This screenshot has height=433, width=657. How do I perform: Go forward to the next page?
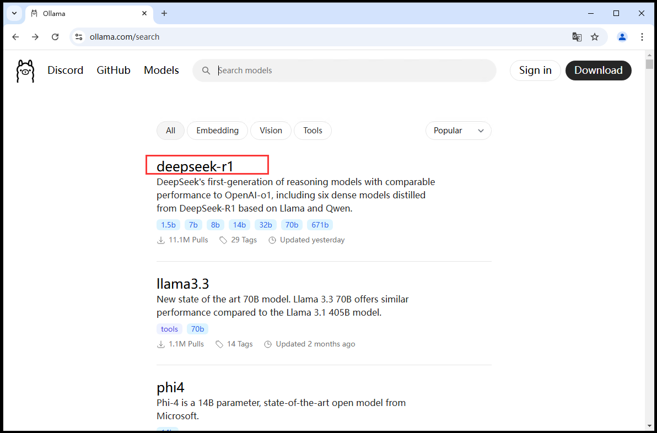(35, 37)
